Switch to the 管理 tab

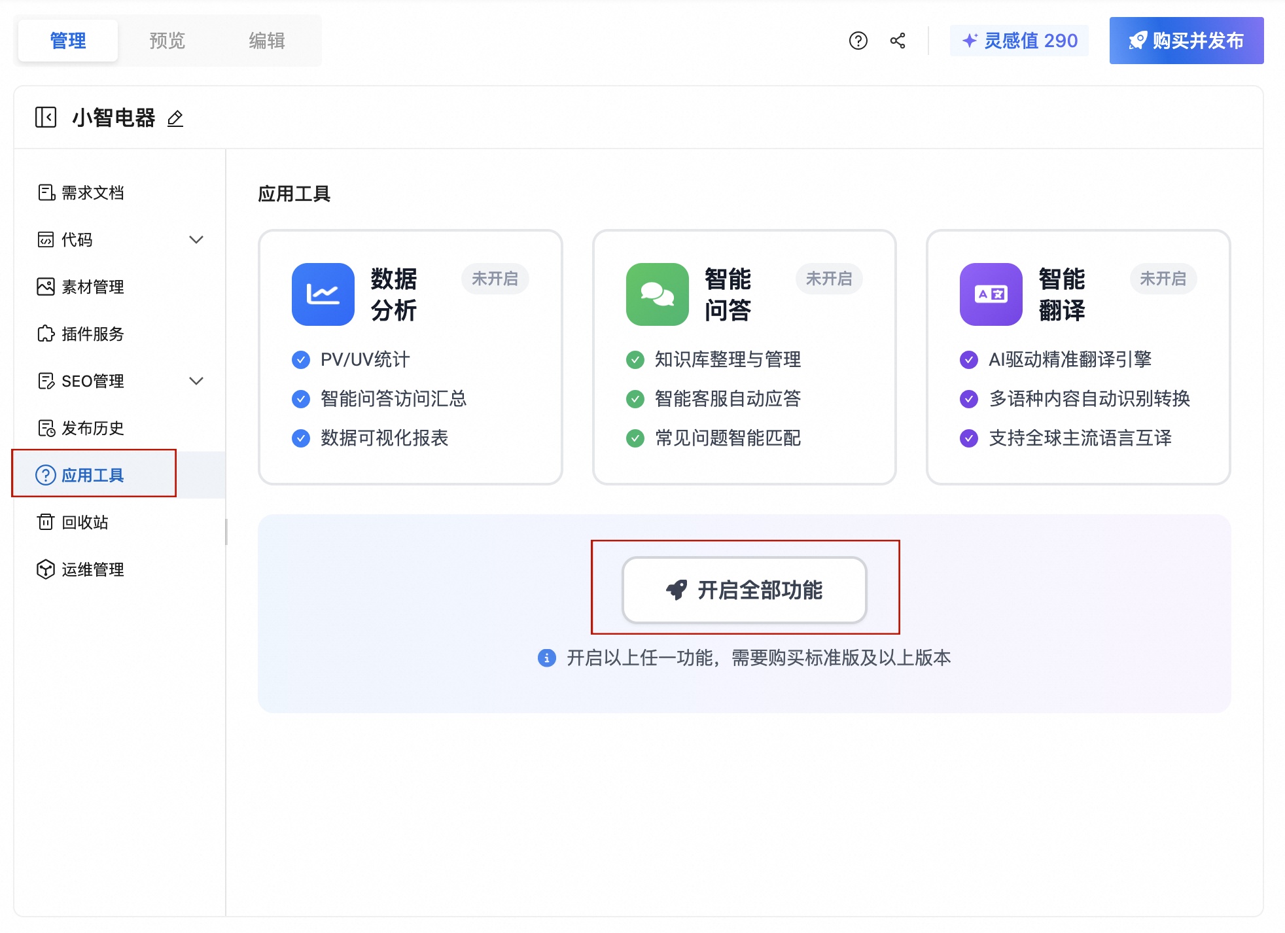68,41
